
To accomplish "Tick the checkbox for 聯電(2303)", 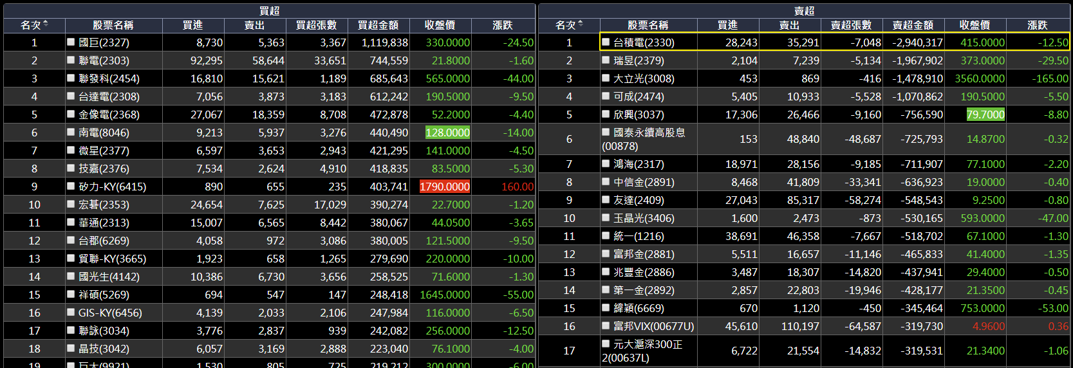I will coord(71,60).
